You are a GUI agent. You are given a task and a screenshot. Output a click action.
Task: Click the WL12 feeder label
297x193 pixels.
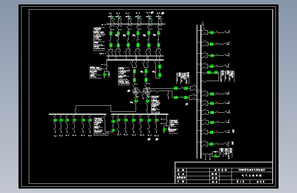coord(157,135)
